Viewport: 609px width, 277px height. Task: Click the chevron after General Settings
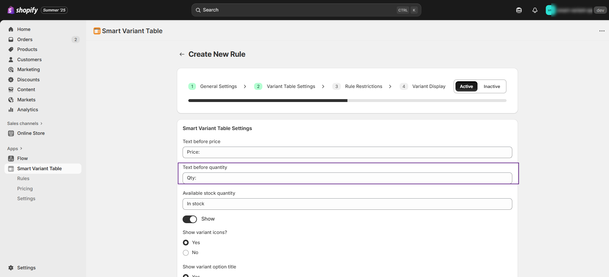(x=245, y=86)
